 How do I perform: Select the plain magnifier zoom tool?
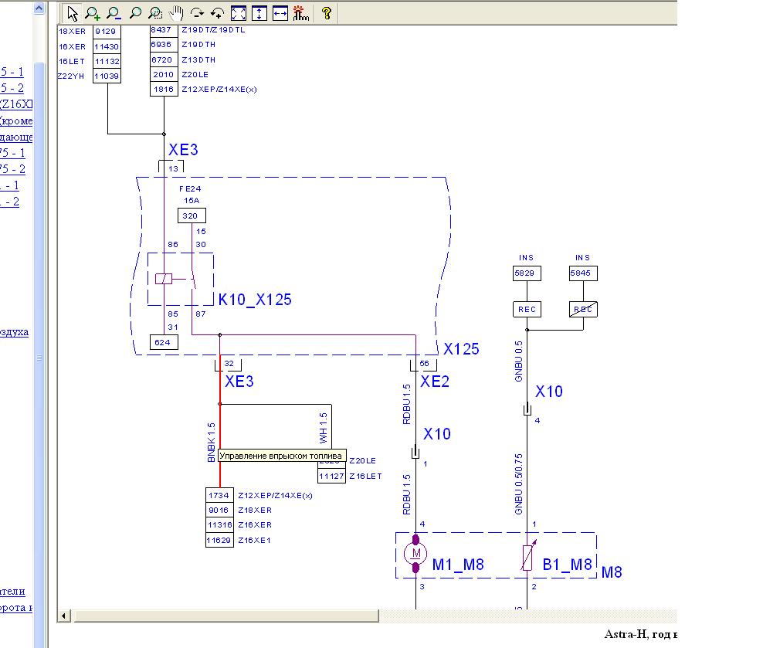pyautogui.click(x=135, y=13)
